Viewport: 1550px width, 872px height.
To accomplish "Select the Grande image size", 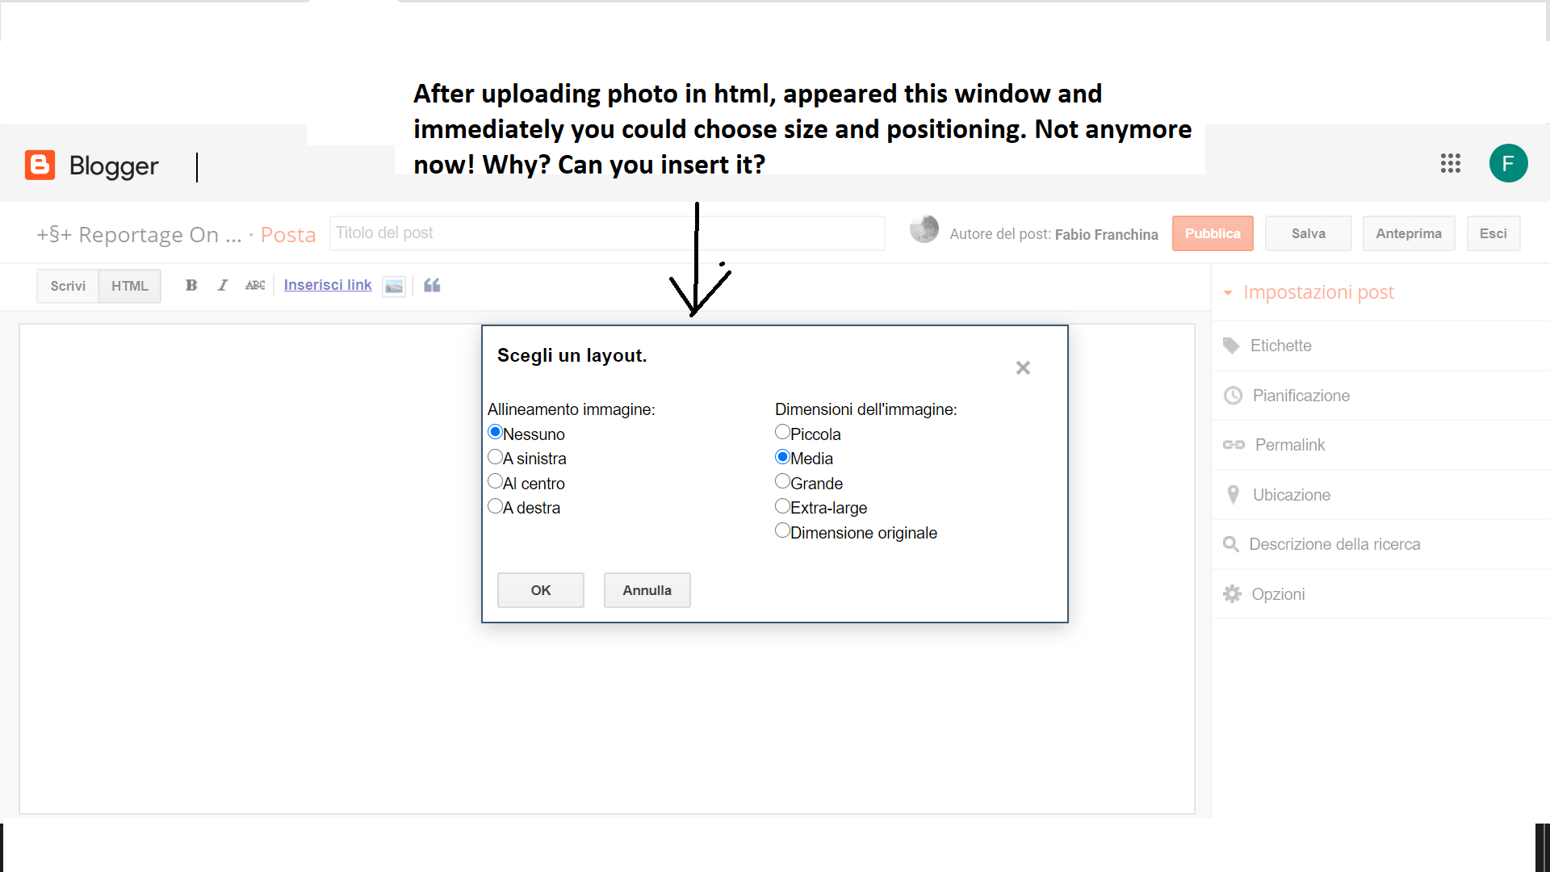I will pos(782,482).
